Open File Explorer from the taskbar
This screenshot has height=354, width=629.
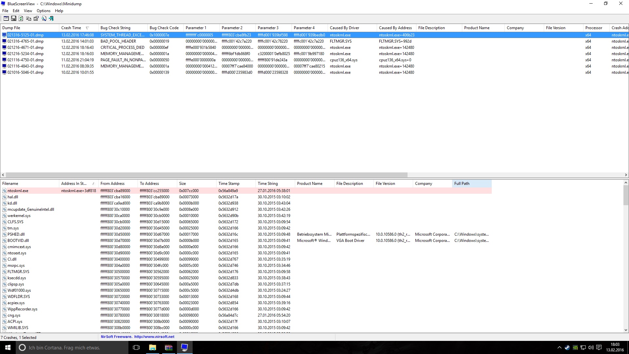(153, 347)
